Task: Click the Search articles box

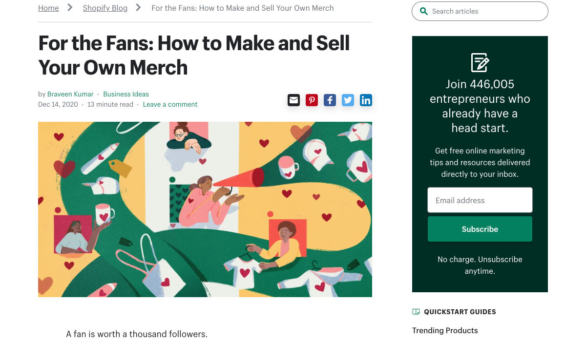Action: click(x=486, y=11)
